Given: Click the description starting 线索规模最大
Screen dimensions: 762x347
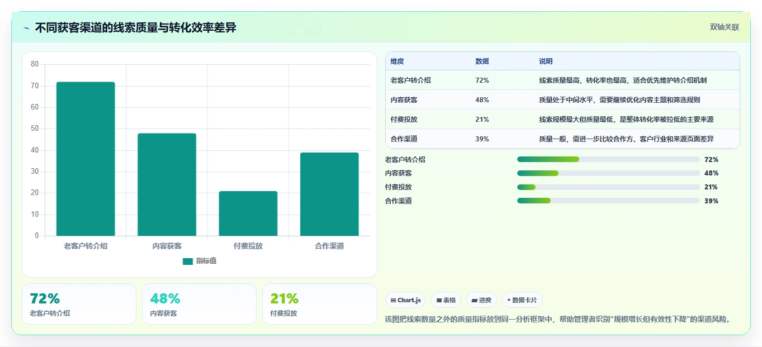Looking at the screenshot, I should tap(626, 120).
